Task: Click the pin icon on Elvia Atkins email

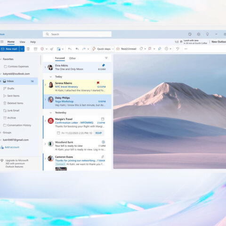Action: click(x=104, y=65)
